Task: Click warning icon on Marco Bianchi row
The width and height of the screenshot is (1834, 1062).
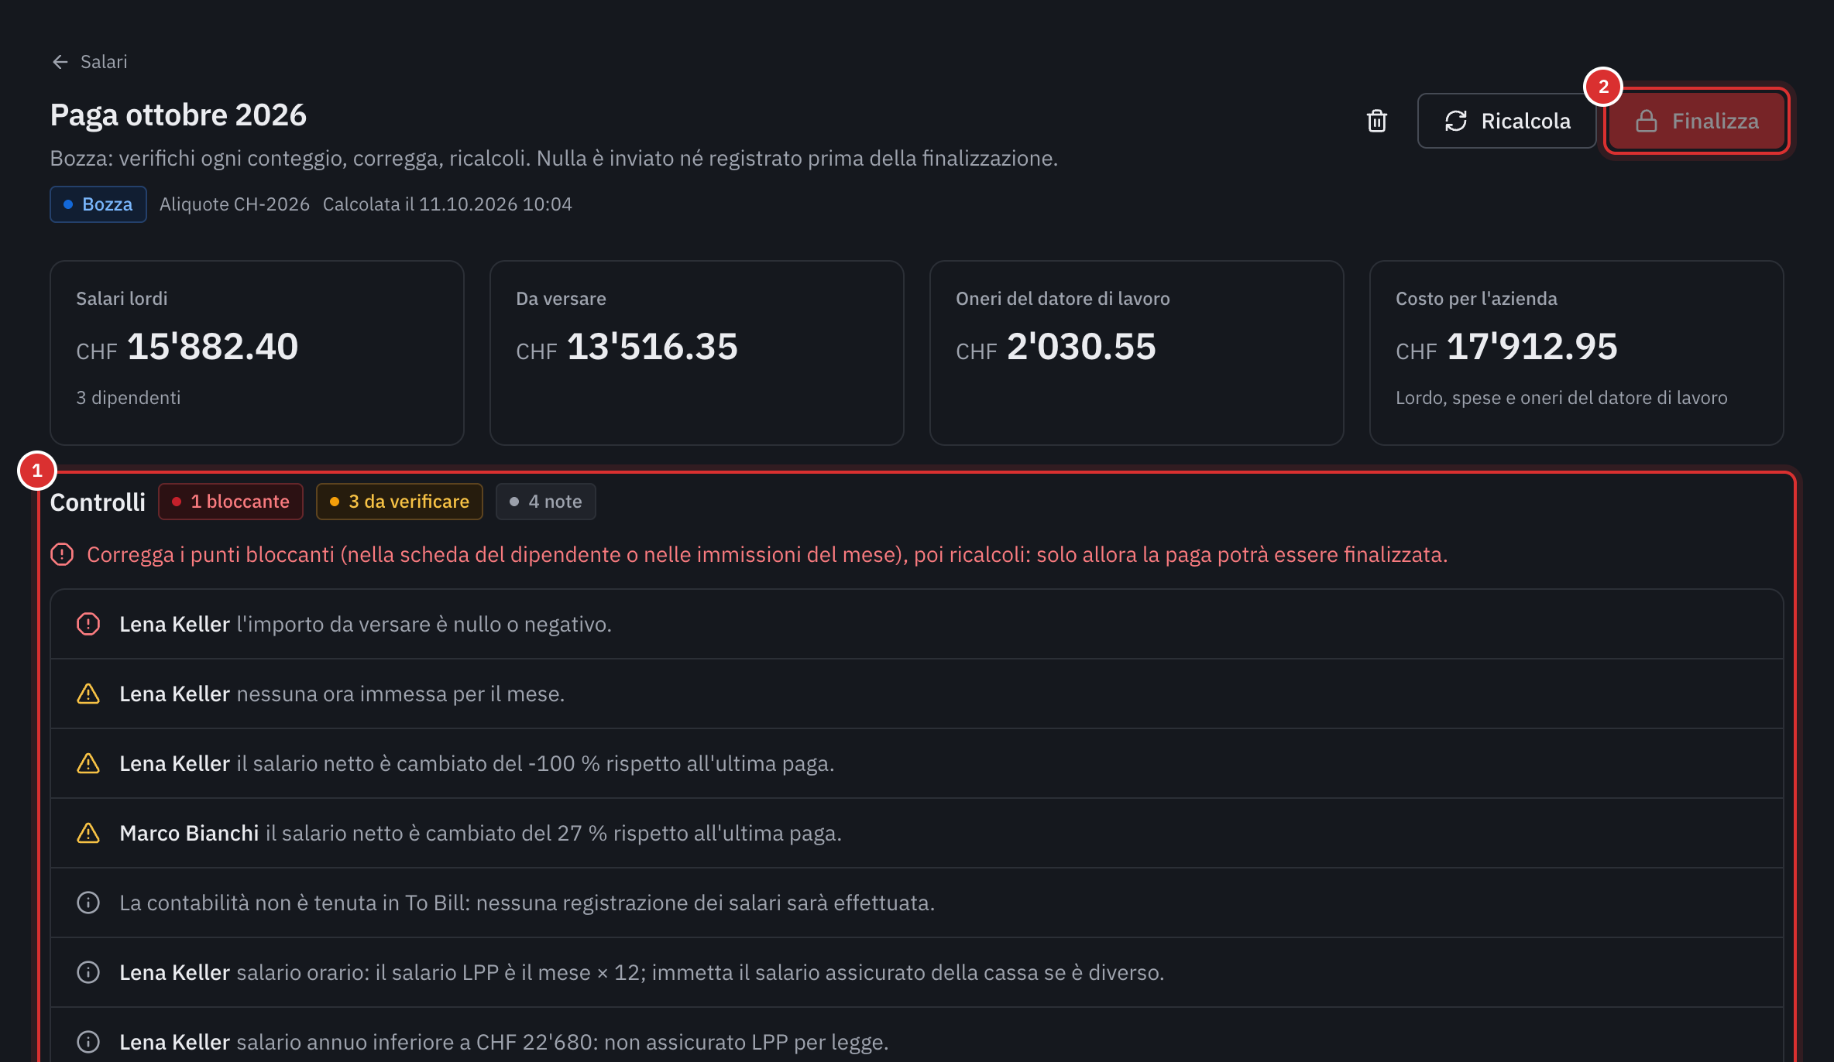Action: 88,833
